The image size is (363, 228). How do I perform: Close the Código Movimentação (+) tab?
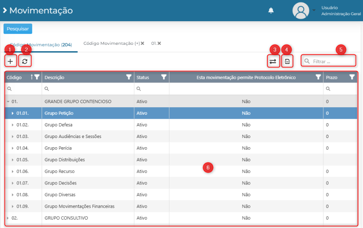point(142,43)
